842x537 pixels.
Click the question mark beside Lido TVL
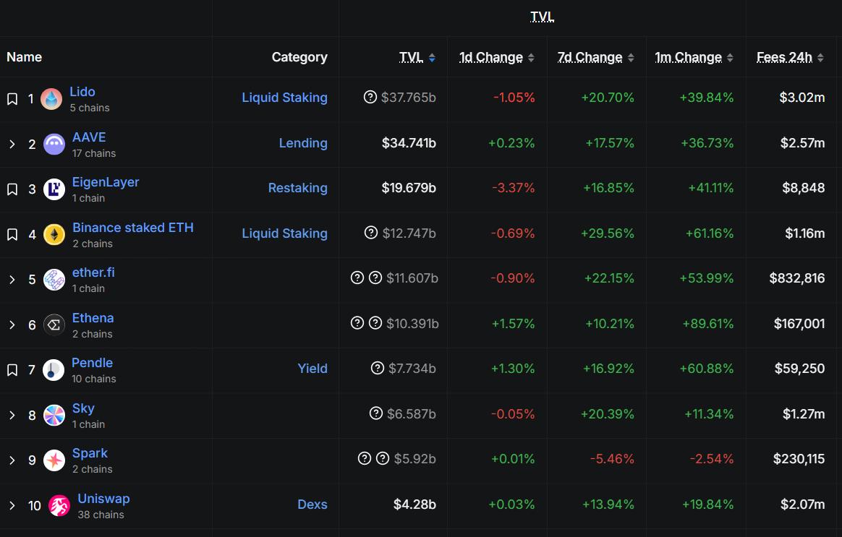370,97
